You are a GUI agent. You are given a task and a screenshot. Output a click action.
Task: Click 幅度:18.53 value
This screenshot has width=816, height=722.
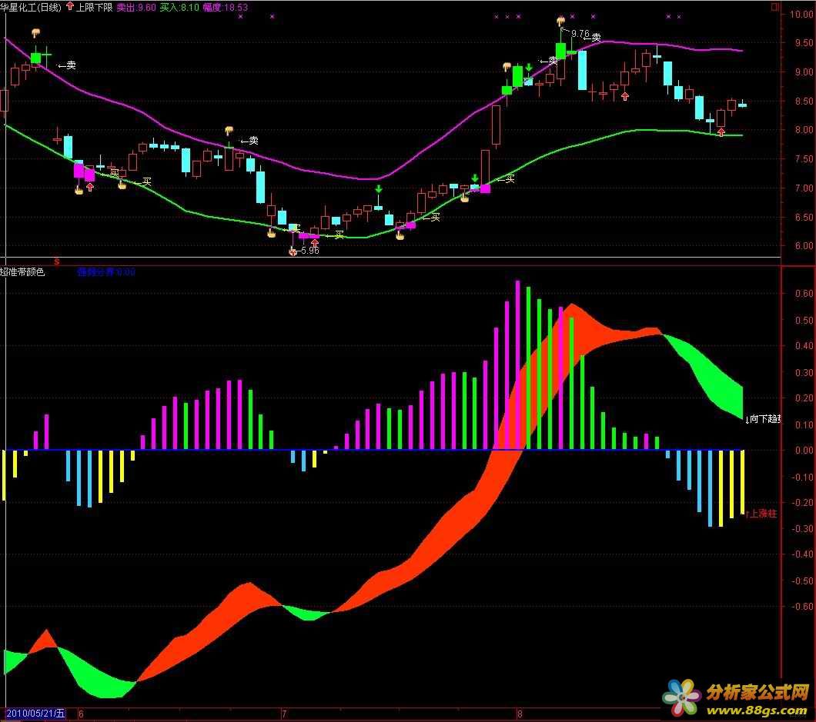pyautogui.click(x=226, y=7)
